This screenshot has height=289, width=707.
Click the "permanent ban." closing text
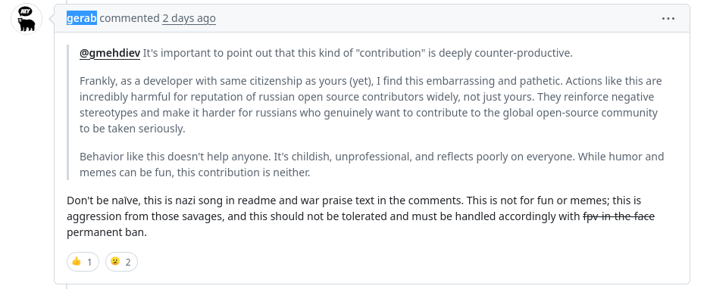tap(107, 233)
